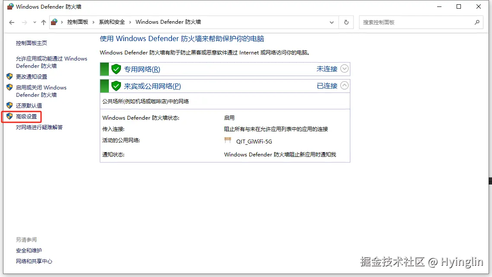The height and width of the screenshot is (277, 492).
Task: Click Windows Defender 防火墙 breadcrumb segment
Action: coord(168,22)
